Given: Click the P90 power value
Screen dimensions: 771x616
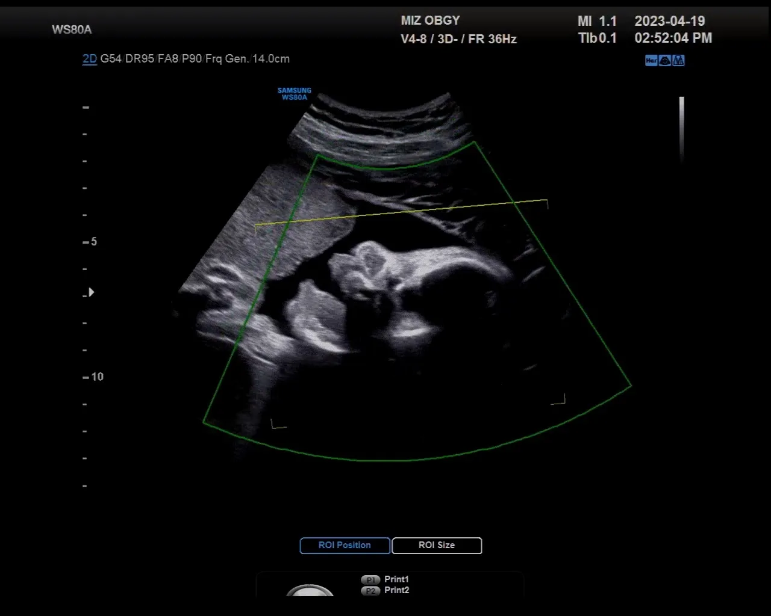Looking at the screenshot, I should pyautogui.click(x=192, y=59).
